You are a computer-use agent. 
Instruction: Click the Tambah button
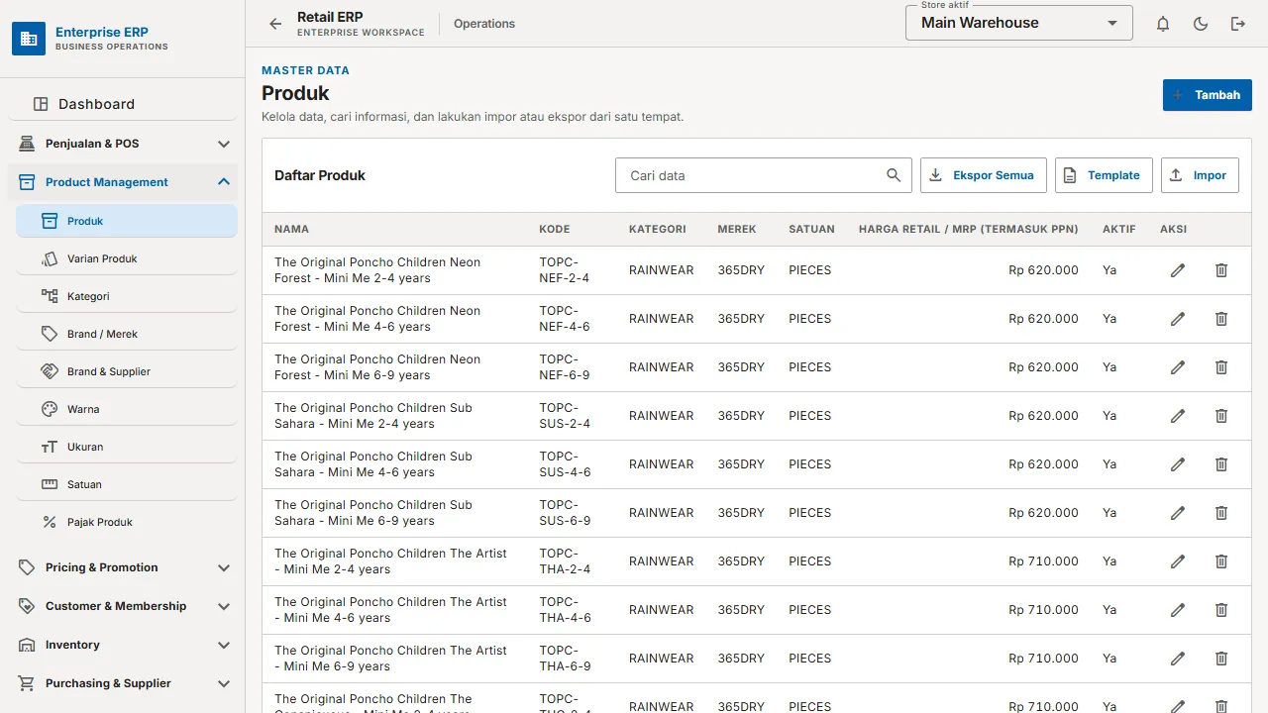coord(1207,95)
